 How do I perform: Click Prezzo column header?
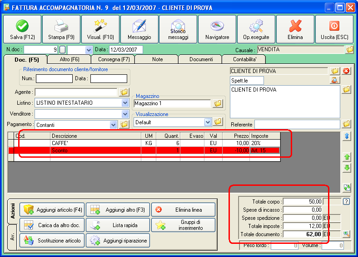click(x=236, y=136)
